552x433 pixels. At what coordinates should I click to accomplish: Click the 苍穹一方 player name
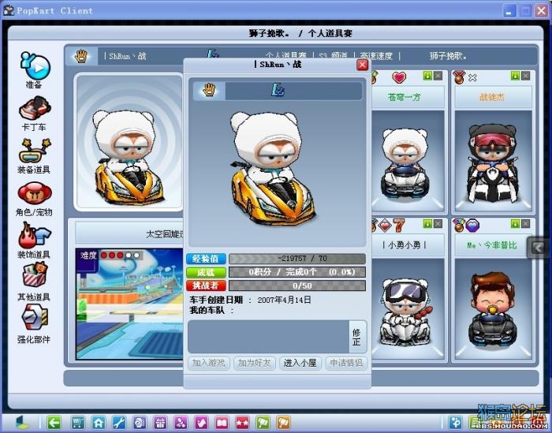pos(404,97)
